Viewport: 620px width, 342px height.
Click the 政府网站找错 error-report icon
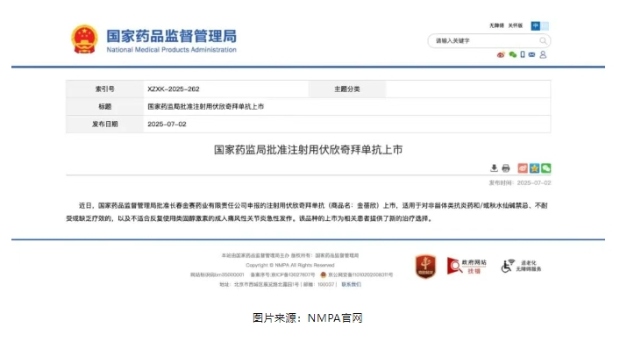pos(467,266)
